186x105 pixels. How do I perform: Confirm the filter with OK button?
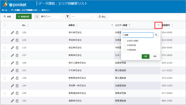(x=146, y=56)
